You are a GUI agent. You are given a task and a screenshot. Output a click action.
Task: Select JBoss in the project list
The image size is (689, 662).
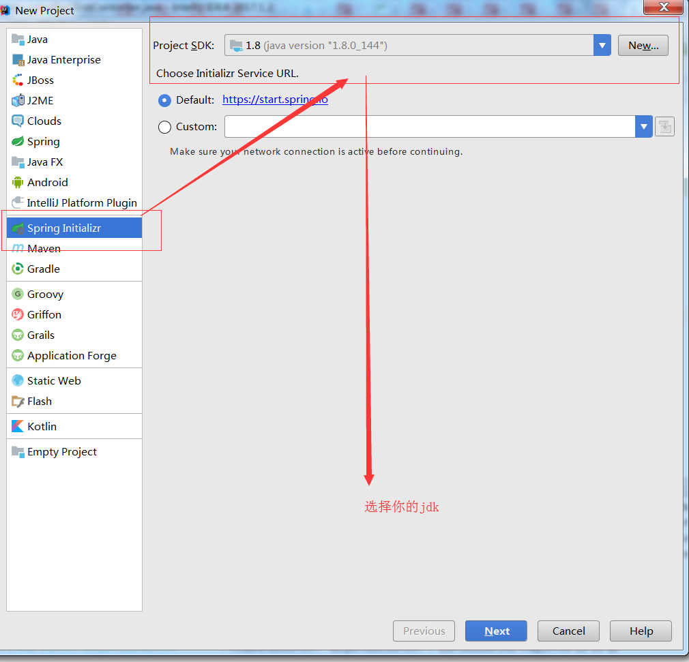pos(74,80)
